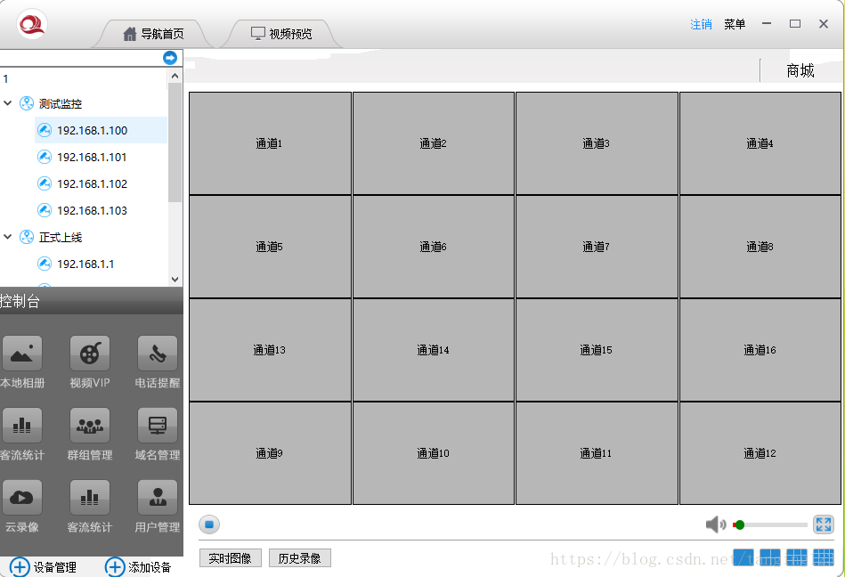The width and height of the screenshot is (845, 577).
Task: Open the 电话提醒 phone reminder icon
Action: click(158, 354)
